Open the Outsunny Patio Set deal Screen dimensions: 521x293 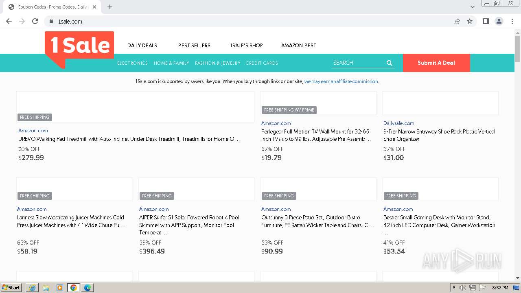point(317,221)
